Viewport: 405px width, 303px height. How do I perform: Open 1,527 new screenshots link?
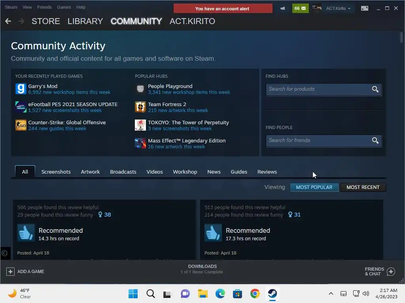pos(65,110)
